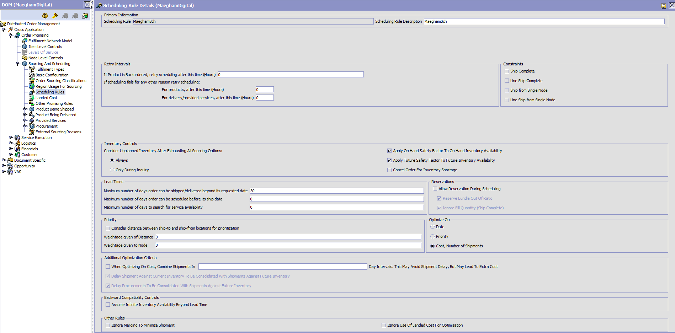Click the folder with green plus icon
675x333 pixels.
pyautogui.click(x=85, y=16)
